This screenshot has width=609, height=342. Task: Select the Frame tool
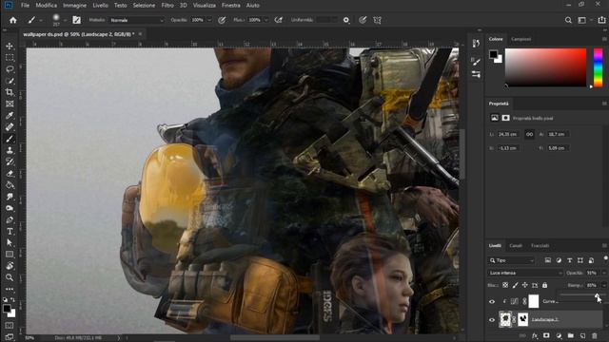(10, 104)
